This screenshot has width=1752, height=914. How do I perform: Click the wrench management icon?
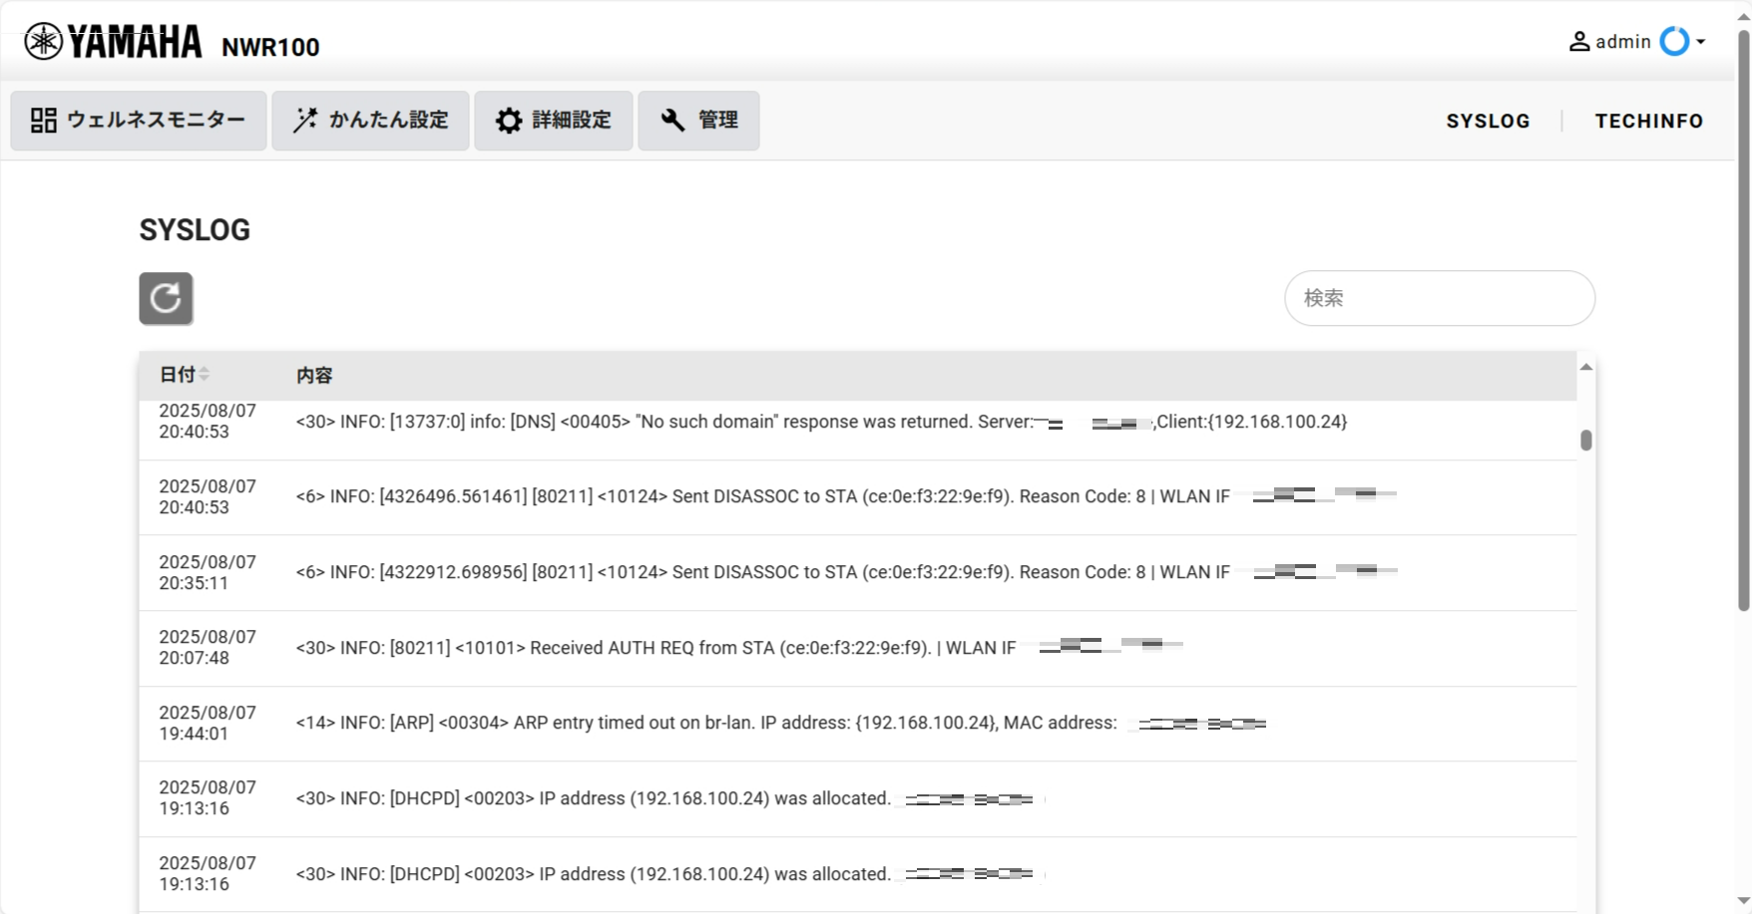(672, 121)
